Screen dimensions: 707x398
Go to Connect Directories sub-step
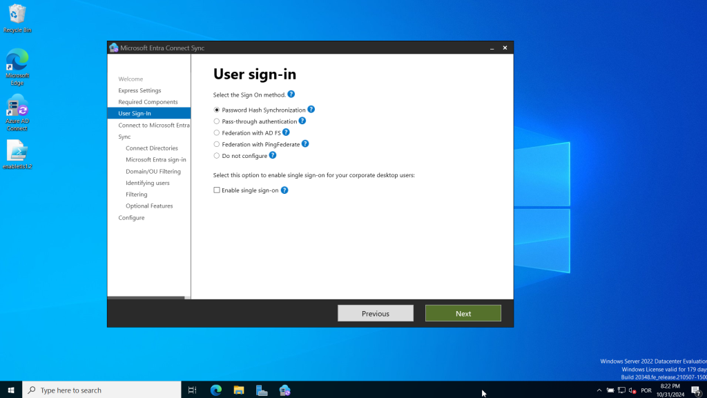(x=152, y=148)
